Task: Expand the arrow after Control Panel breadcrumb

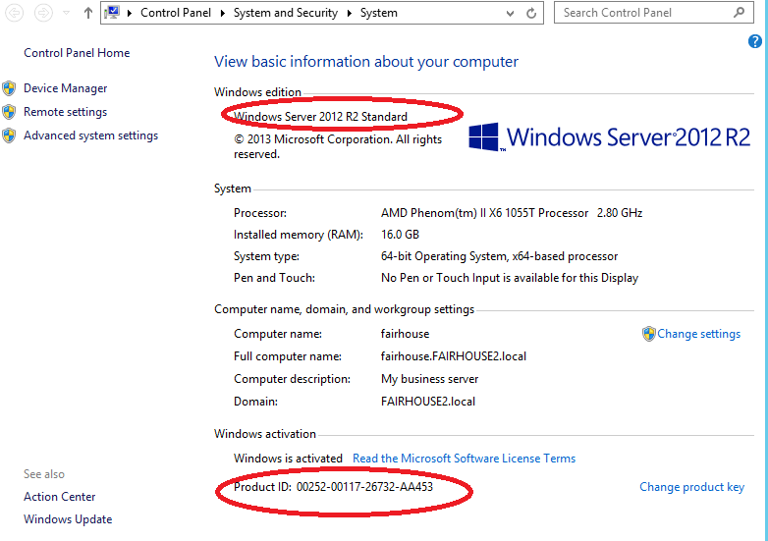Action: point(225,14)
